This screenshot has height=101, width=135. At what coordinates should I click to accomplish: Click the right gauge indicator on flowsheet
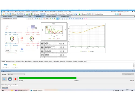click(x=32, y=39)
